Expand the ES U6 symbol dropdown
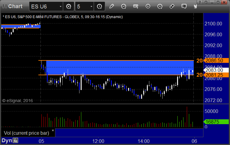230x145 pixels. [60, 6]
